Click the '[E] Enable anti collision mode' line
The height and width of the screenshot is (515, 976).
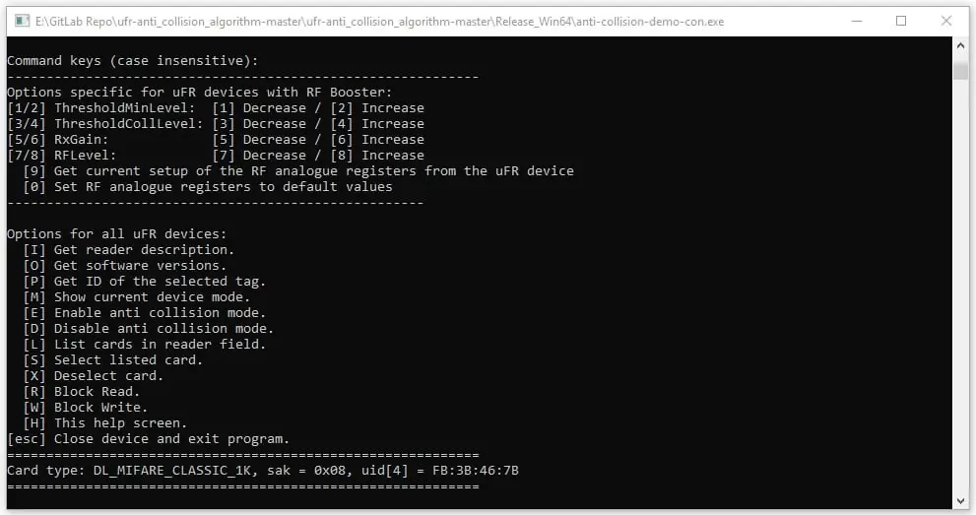(145, 312)
